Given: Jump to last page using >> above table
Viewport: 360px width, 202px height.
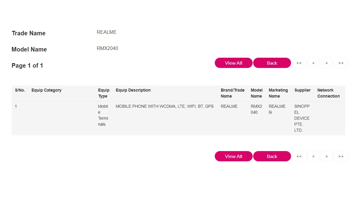Looking at the screenshot, I should click(x=341, y=63).
